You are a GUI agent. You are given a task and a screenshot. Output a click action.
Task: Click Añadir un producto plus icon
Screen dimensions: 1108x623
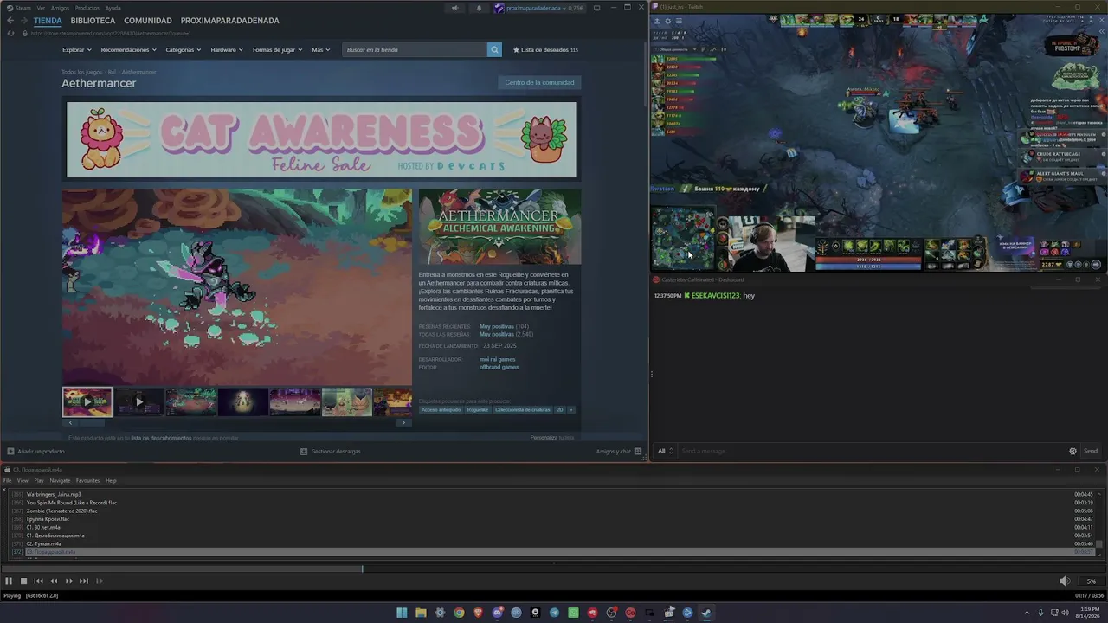[10, 451]
